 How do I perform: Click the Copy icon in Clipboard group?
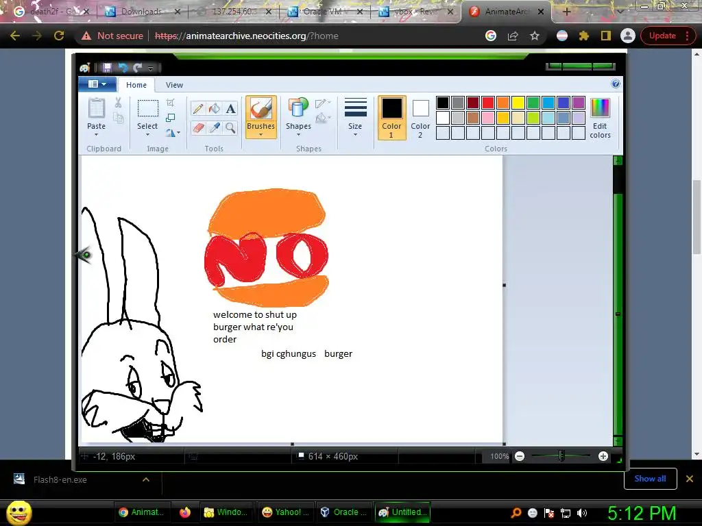118,118
